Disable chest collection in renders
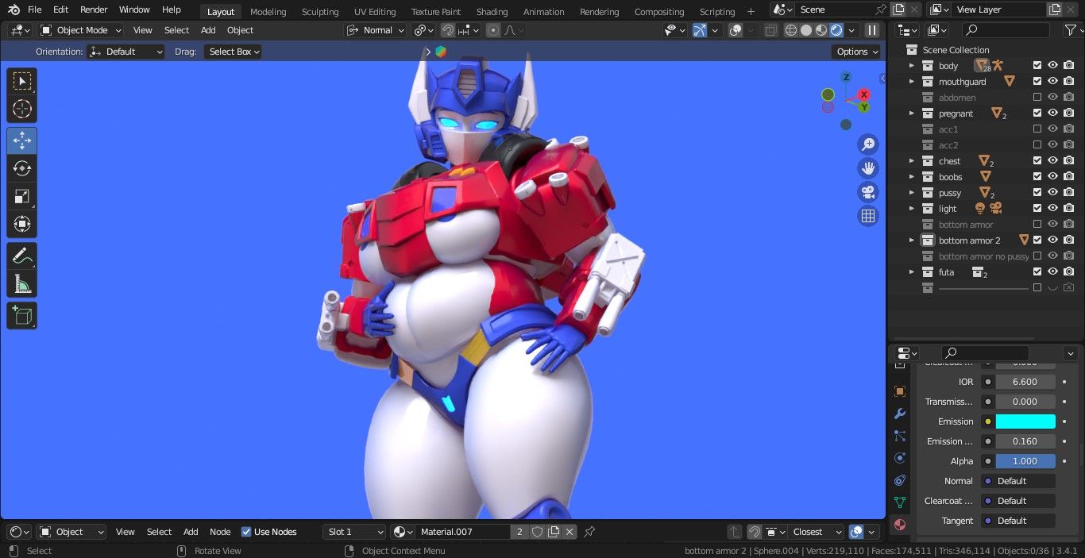This screenshot has width=1085, height=558. (1069, 161)
